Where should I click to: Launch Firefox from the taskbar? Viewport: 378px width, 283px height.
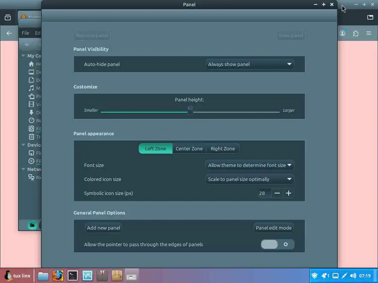click(58, 276)
